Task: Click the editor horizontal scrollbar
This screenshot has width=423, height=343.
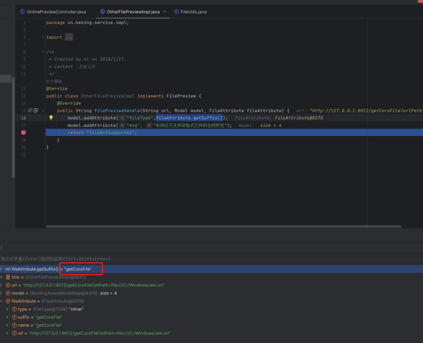Action: 224,227
